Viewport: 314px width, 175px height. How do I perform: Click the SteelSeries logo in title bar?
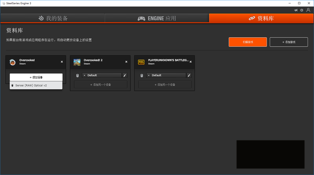[3, 3]
